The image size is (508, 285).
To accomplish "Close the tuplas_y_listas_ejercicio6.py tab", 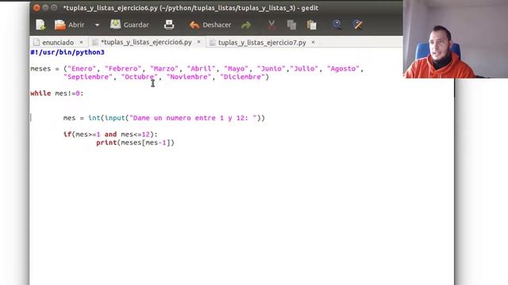I will [199, 42].
